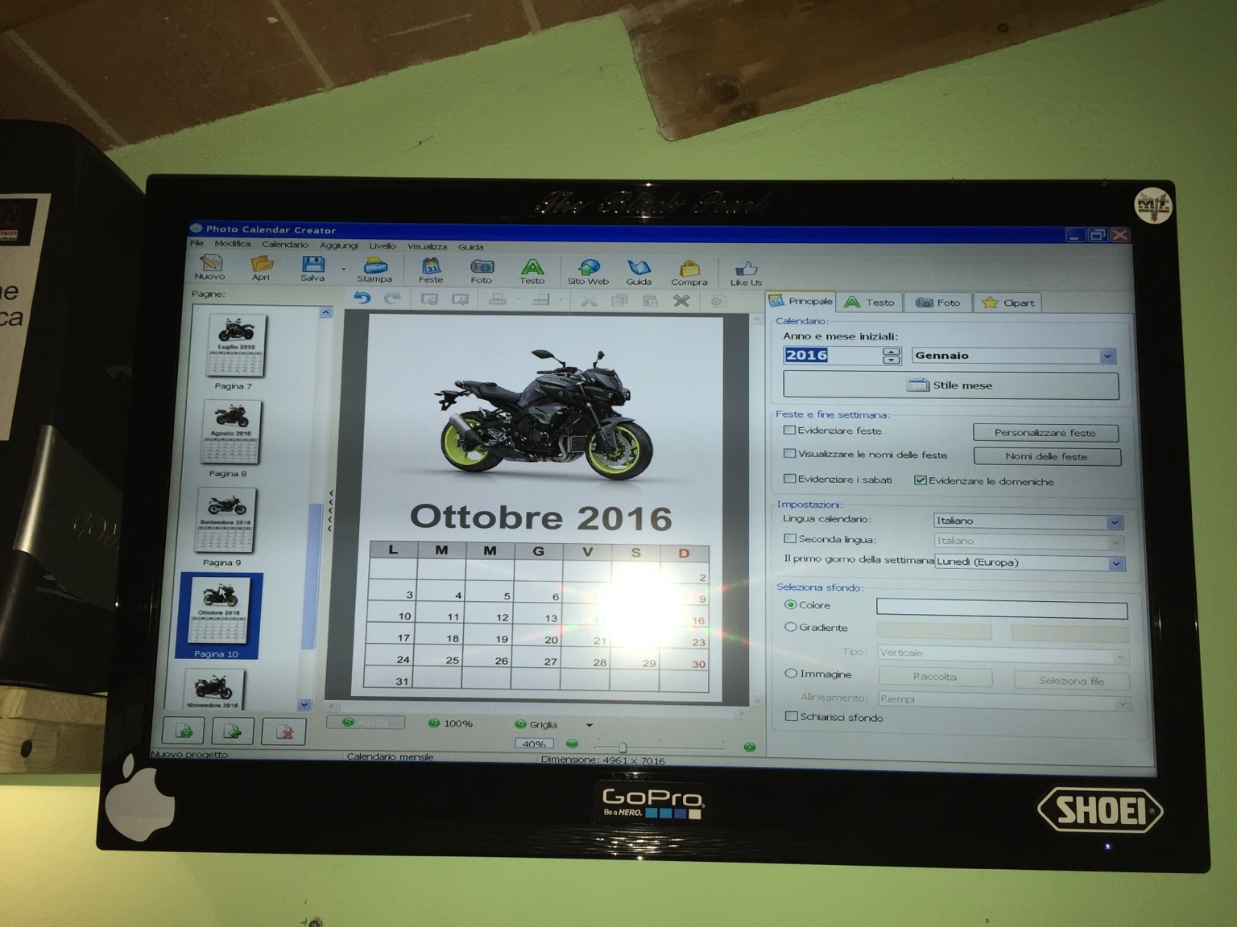Image resolution: width=1237 pixels, height=927 pixels.
Task: Open the Gennaio month dropdown
Action: pyautogui.click(x=1107, y=356)
